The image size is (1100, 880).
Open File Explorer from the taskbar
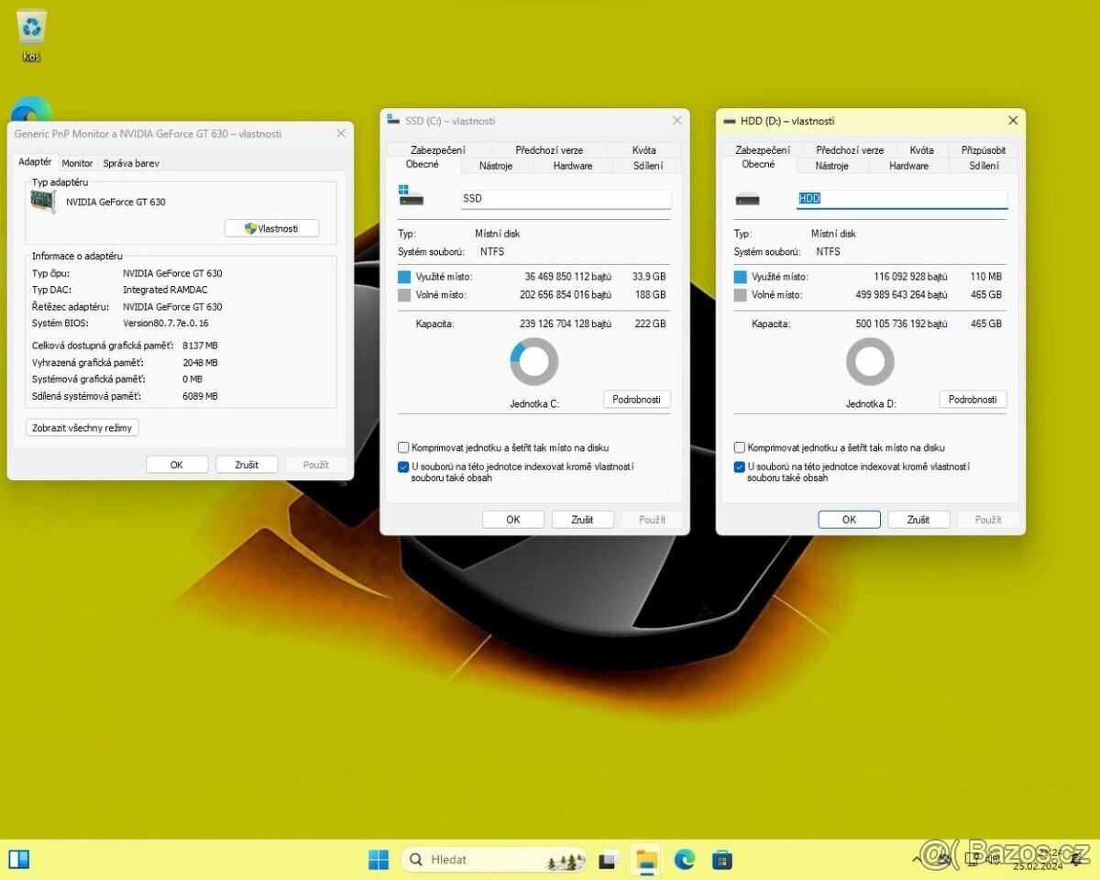click(645, 860)
